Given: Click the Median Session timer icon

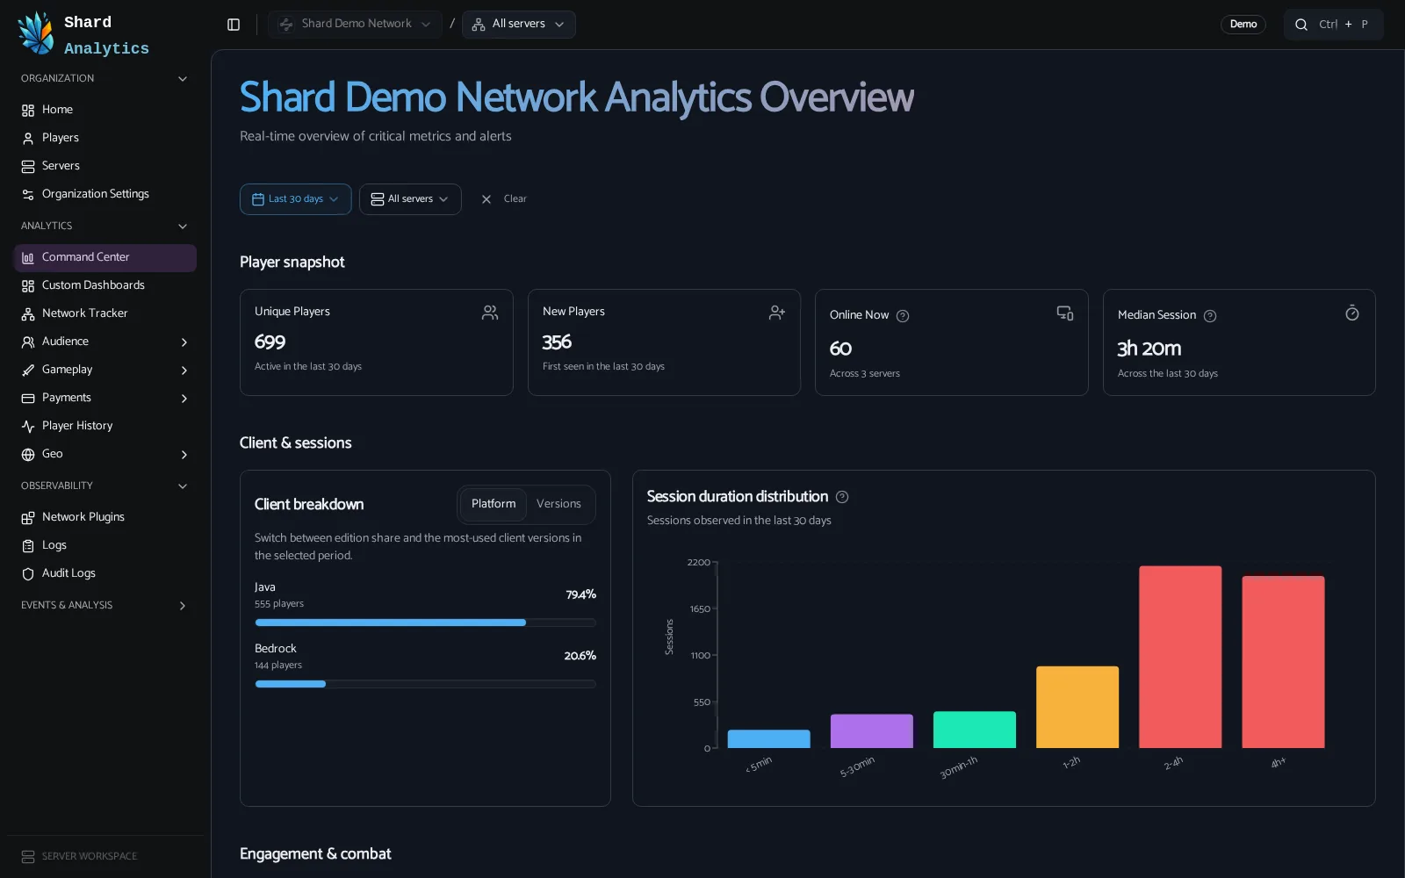Looking at the screenshot, I should click(x=1352, y=313).
